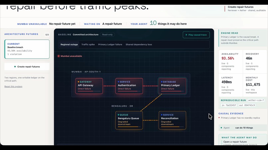Click red Mumbai unavailable status dot

[x=59, y=56]
